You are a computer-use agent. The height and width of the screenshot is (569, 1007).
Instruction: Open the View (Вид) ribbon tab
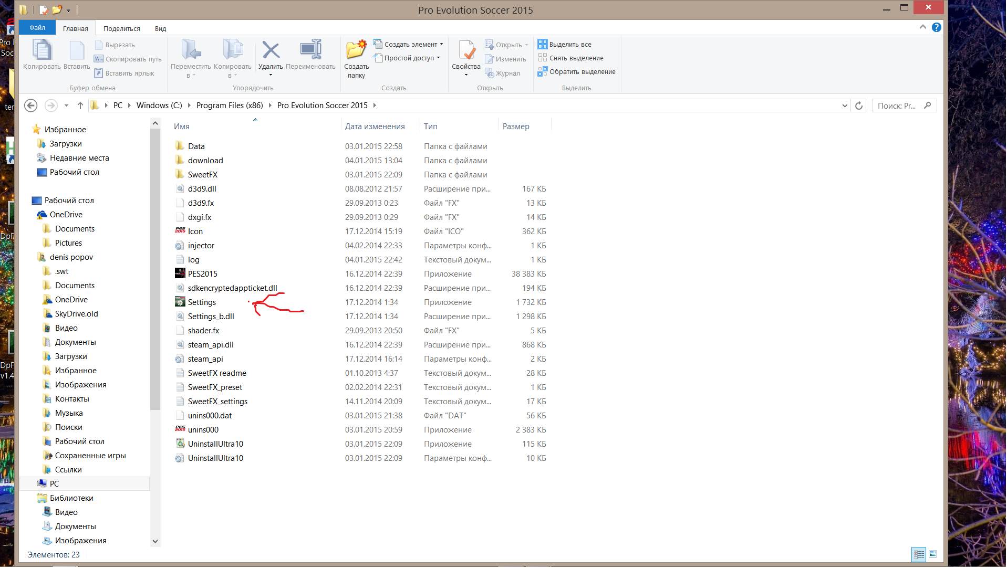pos(160,29)
